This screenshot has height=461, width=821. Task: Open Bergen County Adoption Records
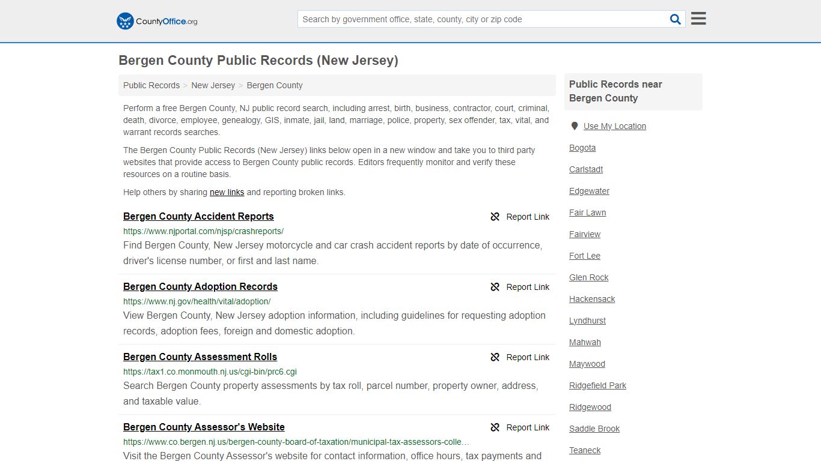(x=200, y=286)
